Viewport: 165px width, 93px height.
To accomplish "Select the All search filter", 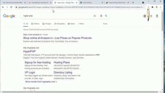I will (x=26, y=24).
